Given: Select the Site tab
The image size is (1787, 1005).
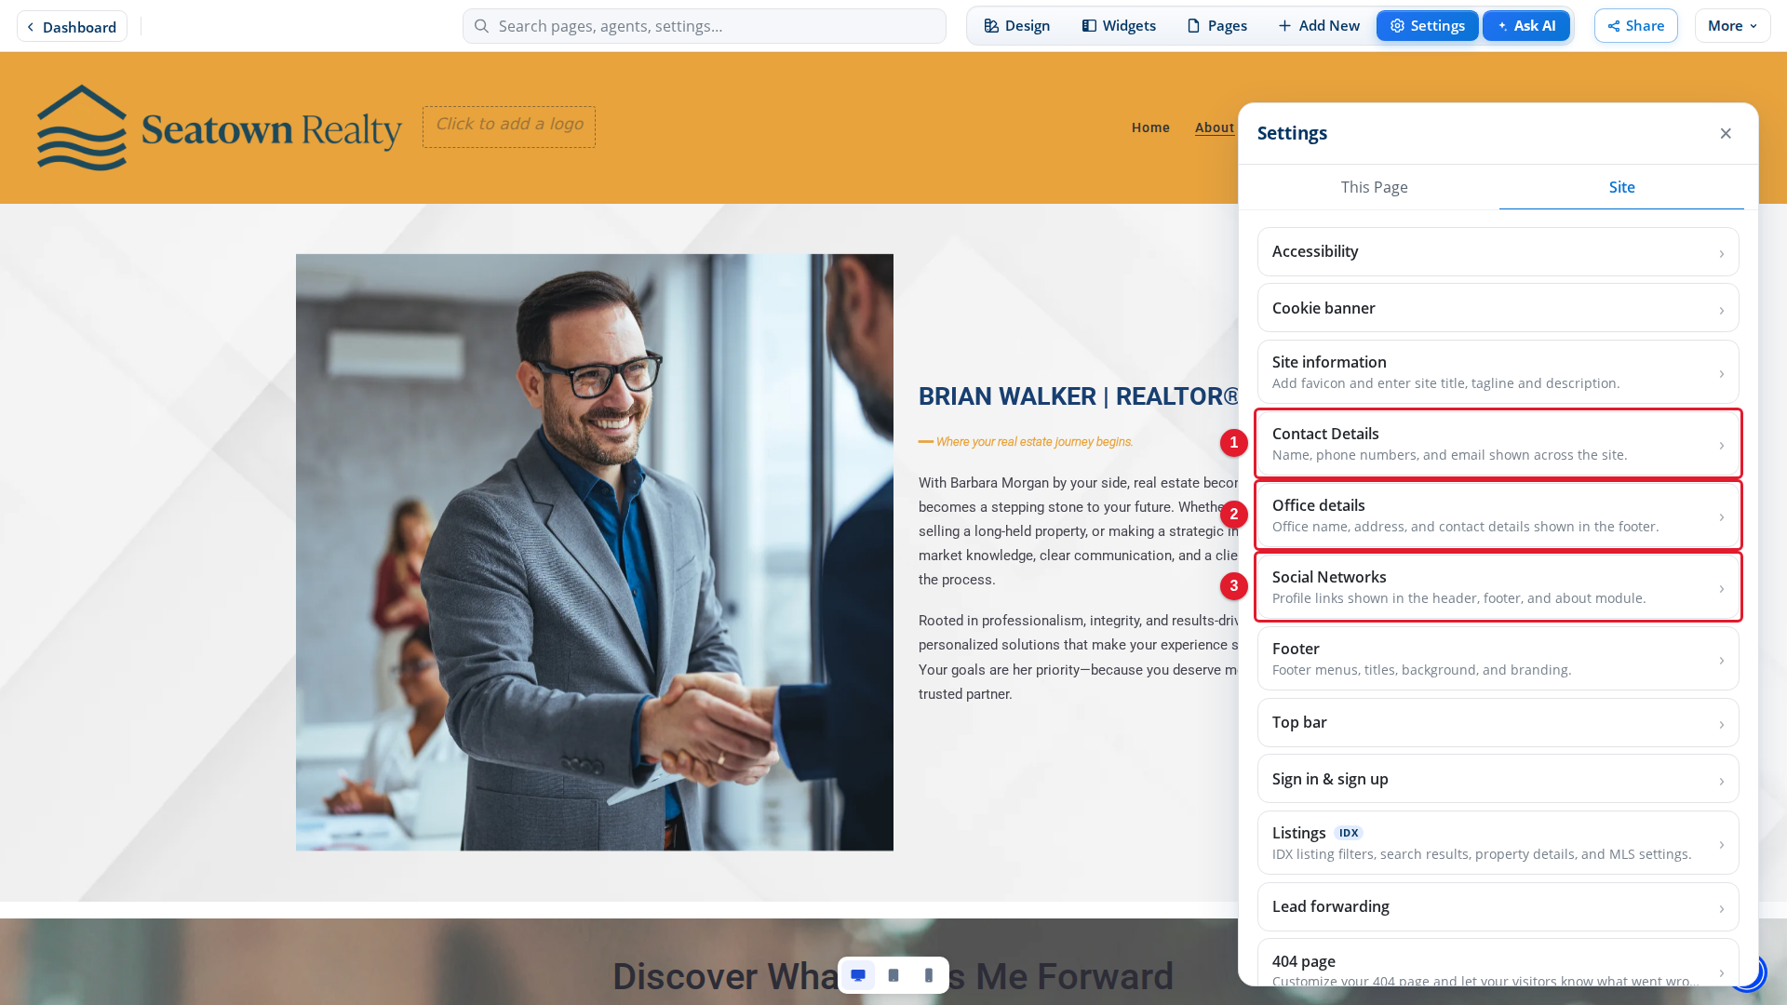Looking at the screenshot, I should coord(1621,187).
